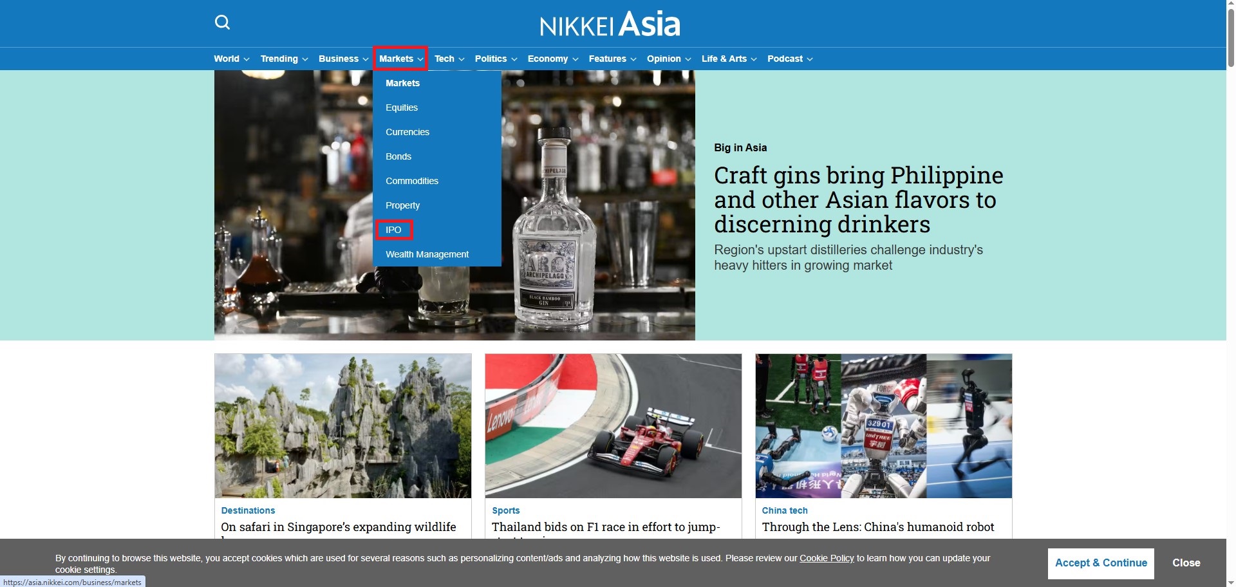Open the Podcast nav dropdown
The image size is (1236, 587).
(x=789, y=59)
